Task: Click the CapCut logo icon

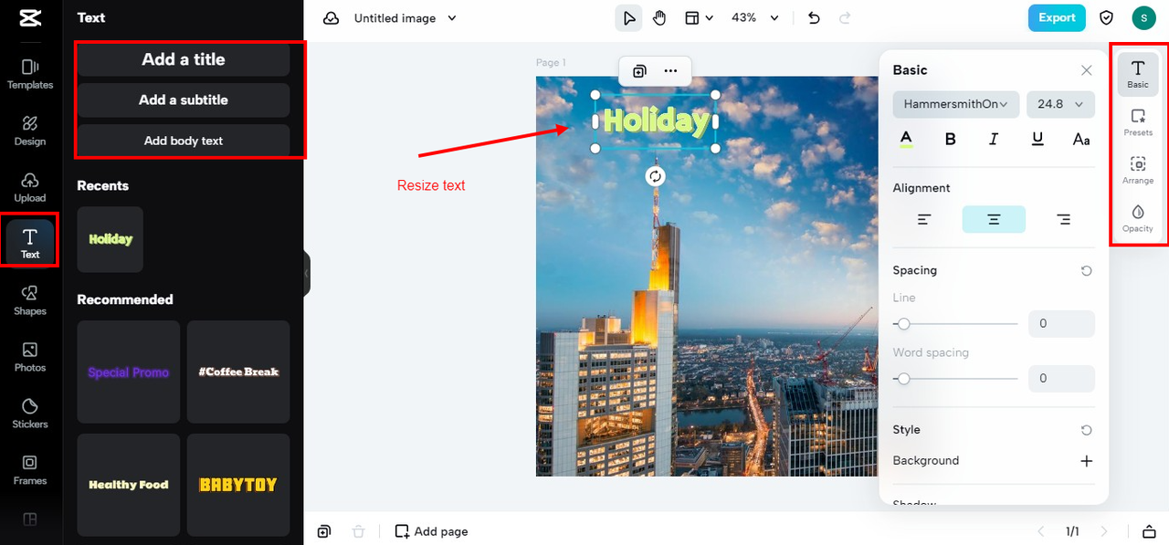Action: point(29,19)
